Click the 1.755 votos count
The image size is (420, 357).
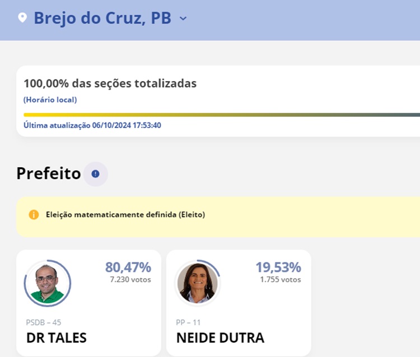[x=281, y=279]
